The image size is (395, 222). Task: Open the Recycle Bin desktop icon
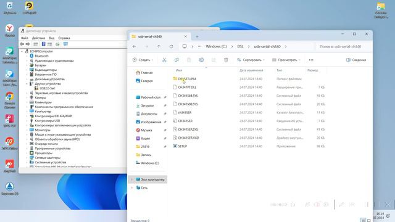[10, 7]
